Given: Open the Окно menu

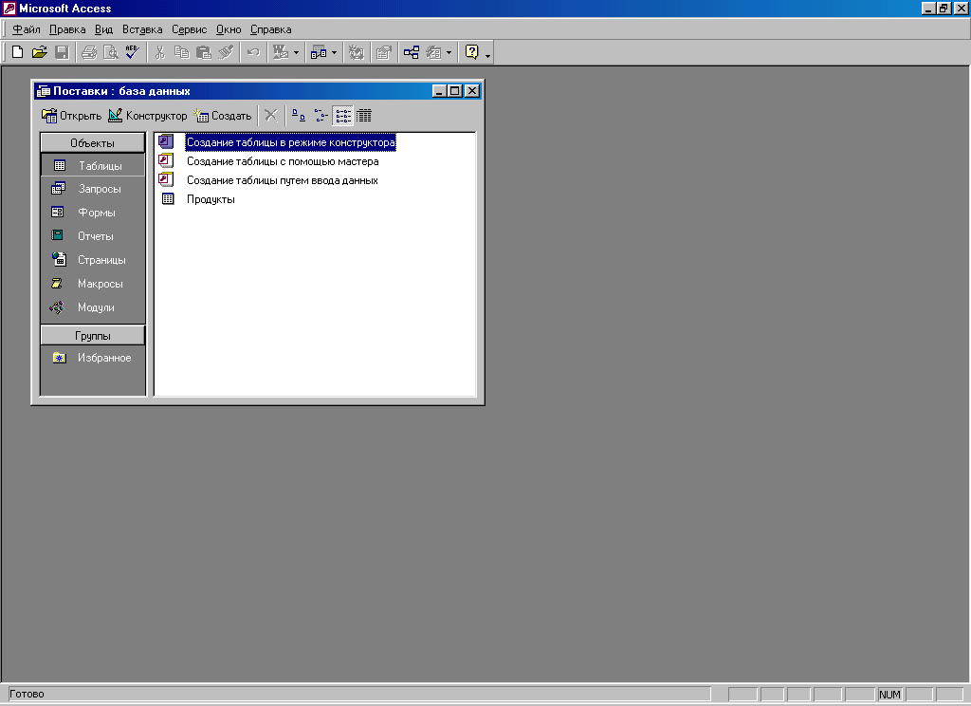Looking at the screenshot, I should pos(229,29).
